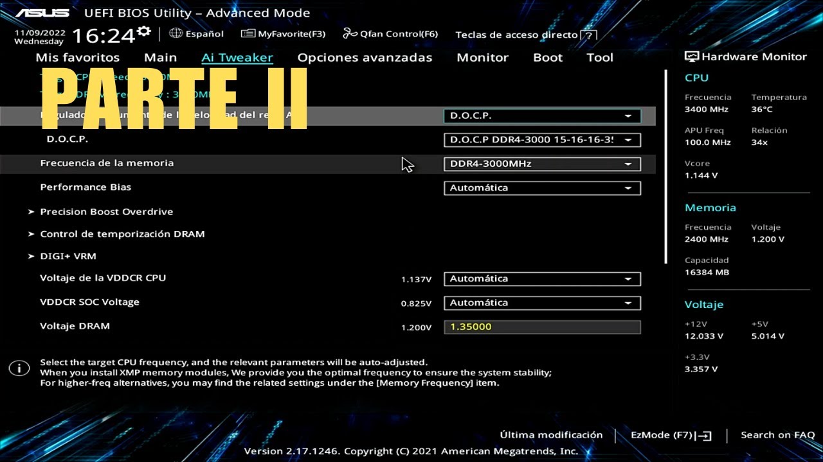
Task: Click the +12V 12.033 V reading
Action: click(x=704, y=336)
